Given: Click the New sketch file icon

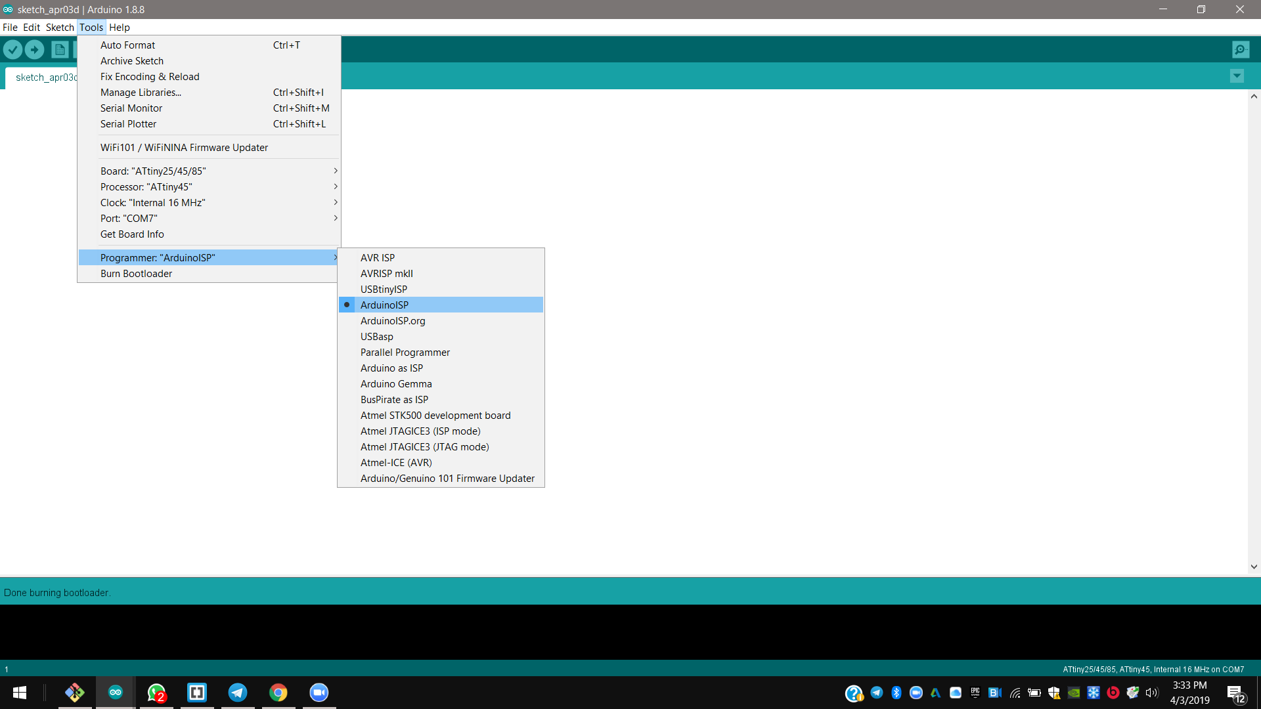Looking at the screenshot, I should tap(60, 49).
